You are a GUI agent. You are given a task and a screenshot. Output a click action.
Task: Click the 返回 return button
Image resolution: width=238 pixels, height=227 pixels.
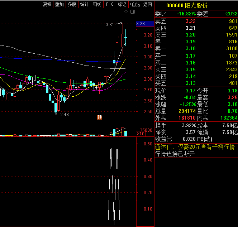click(147, 4)
